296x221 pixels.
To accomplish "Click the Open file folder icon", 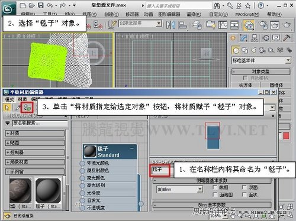I will tap(32, 5).
